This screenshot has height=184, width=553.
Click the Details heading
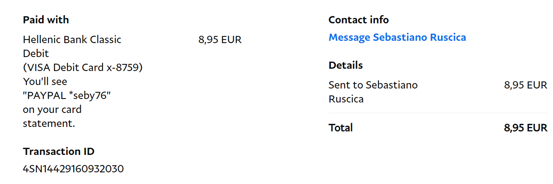point(346,65)
